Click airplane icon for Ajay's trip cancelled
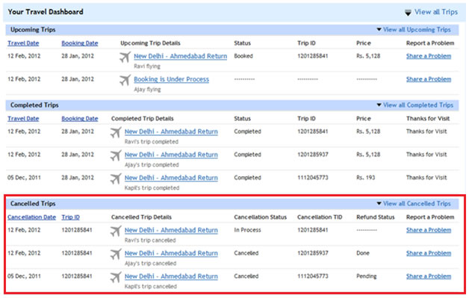 point(116,254)
